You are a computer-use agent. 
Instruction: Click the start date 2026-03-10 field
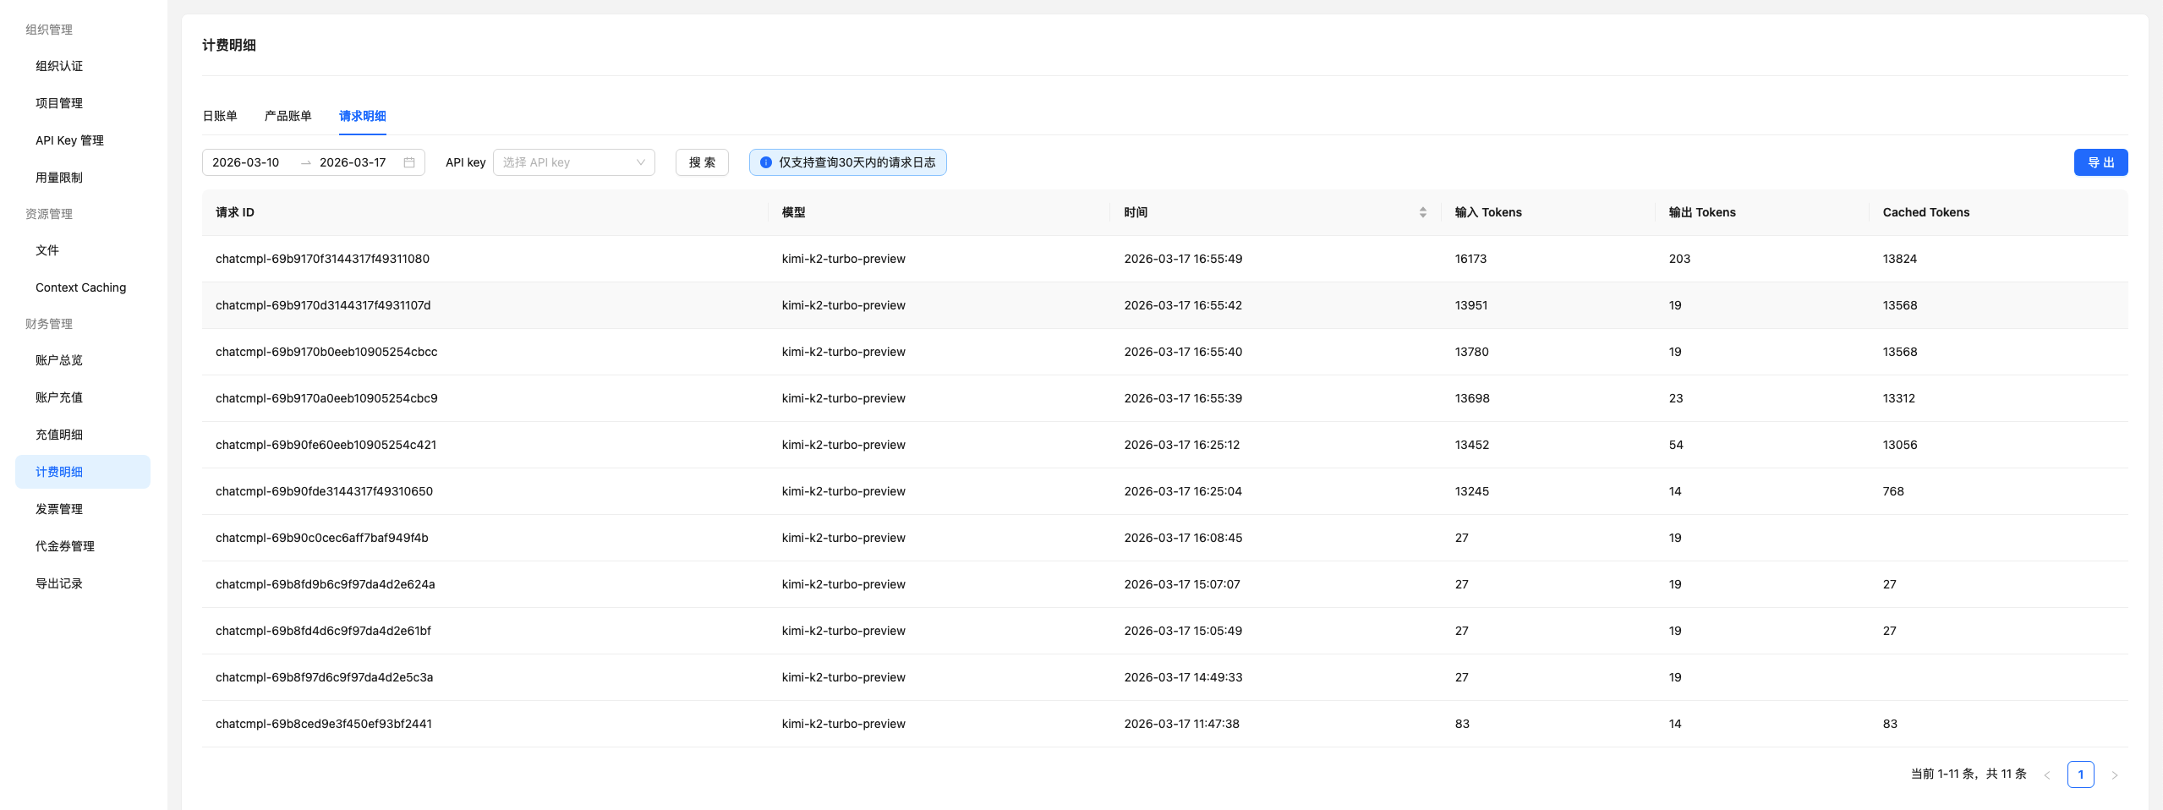(x=246, y=162)
